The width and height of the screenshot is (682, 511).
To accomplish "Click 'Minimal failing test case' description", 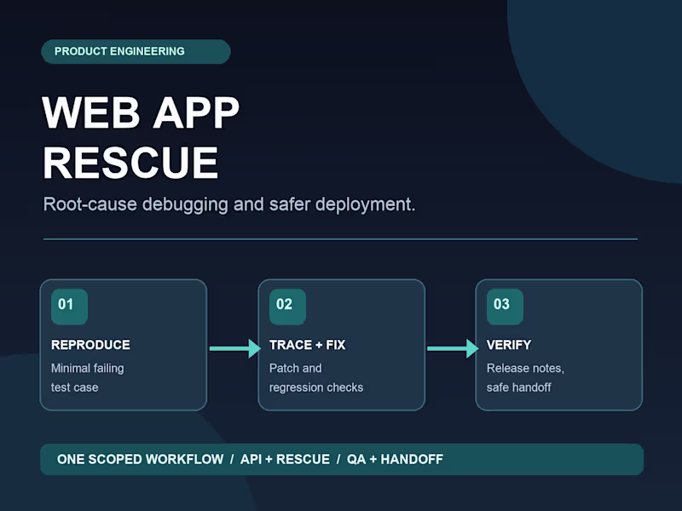I will click(88, 377).
